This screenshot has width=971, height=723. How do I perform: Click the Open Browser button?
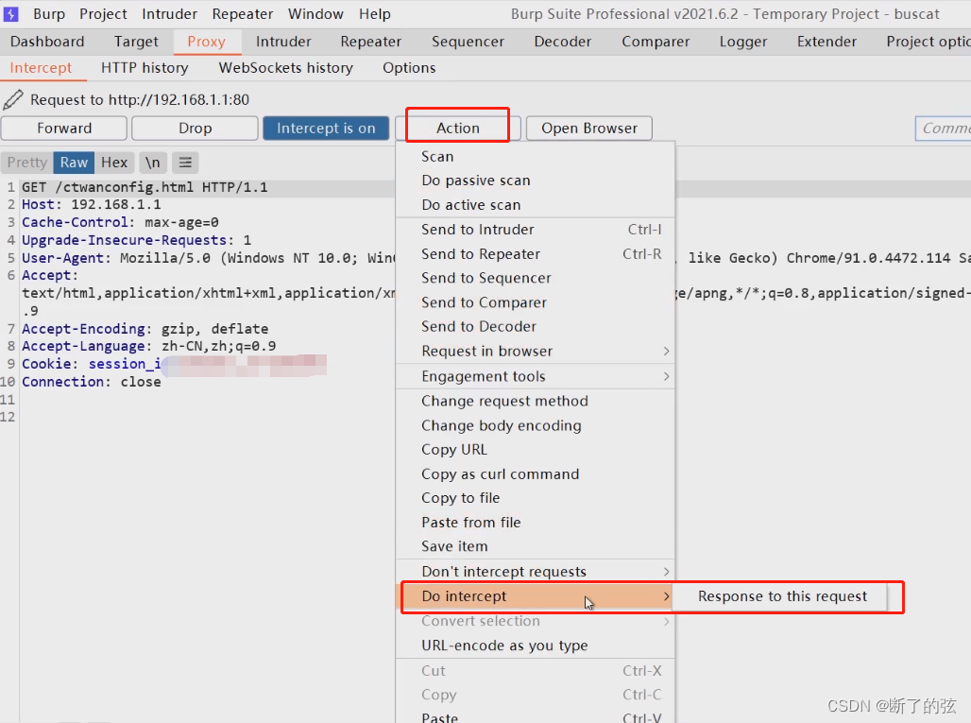[x=588, y=129]
